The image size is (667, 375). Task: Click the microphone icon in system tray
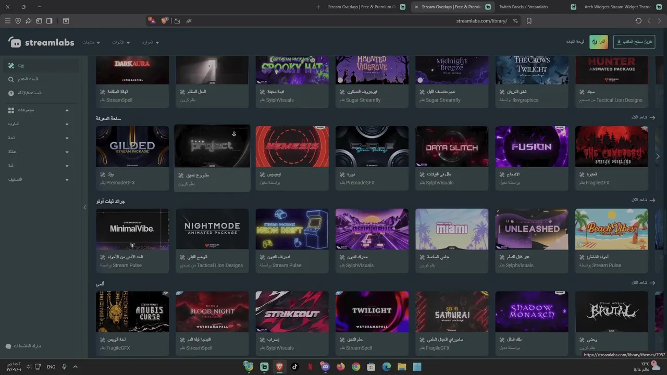[64, 367]
